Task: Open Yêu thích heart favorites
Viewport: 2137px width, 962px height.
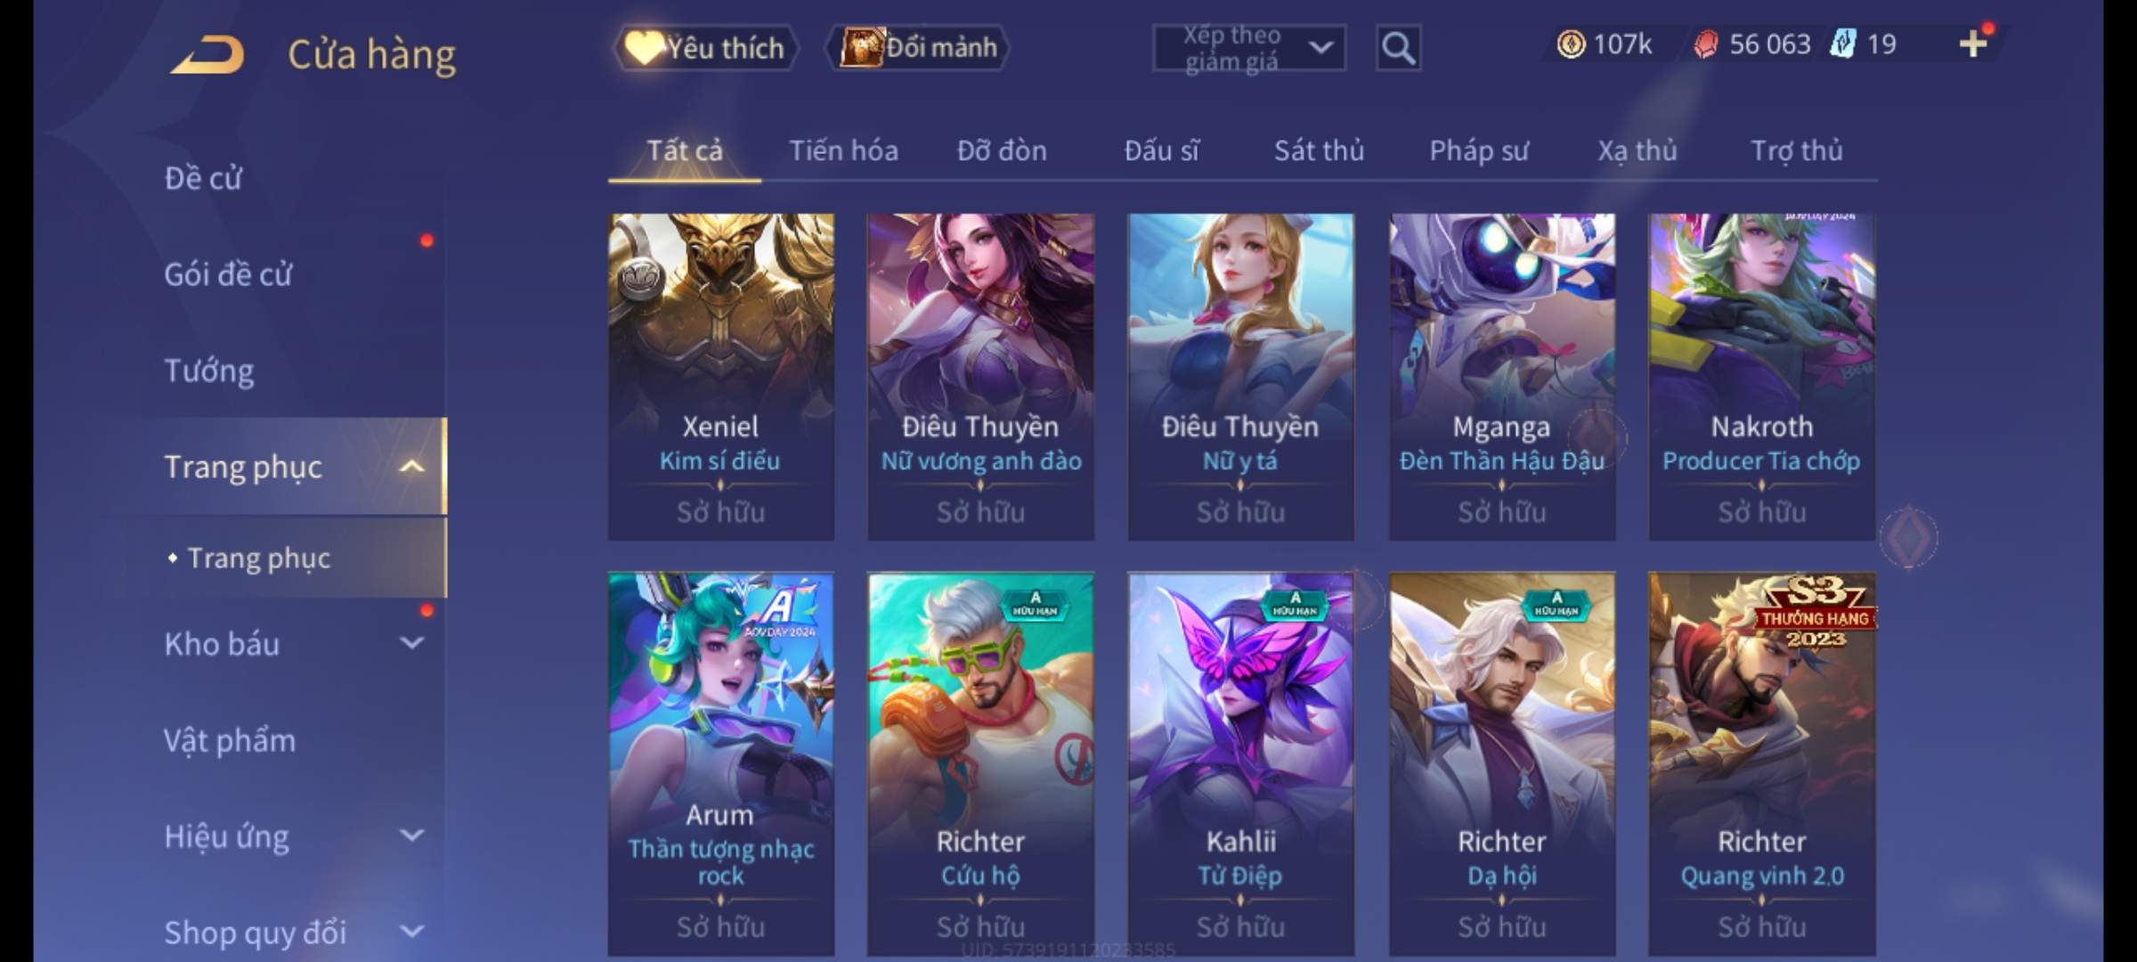Action: point(705,47)
